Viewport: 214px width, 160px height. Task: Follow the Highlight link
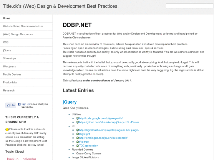(84, 134)
